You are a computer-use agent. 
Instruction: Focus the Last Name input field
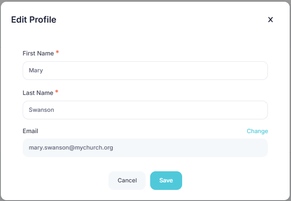click(145, 110)
